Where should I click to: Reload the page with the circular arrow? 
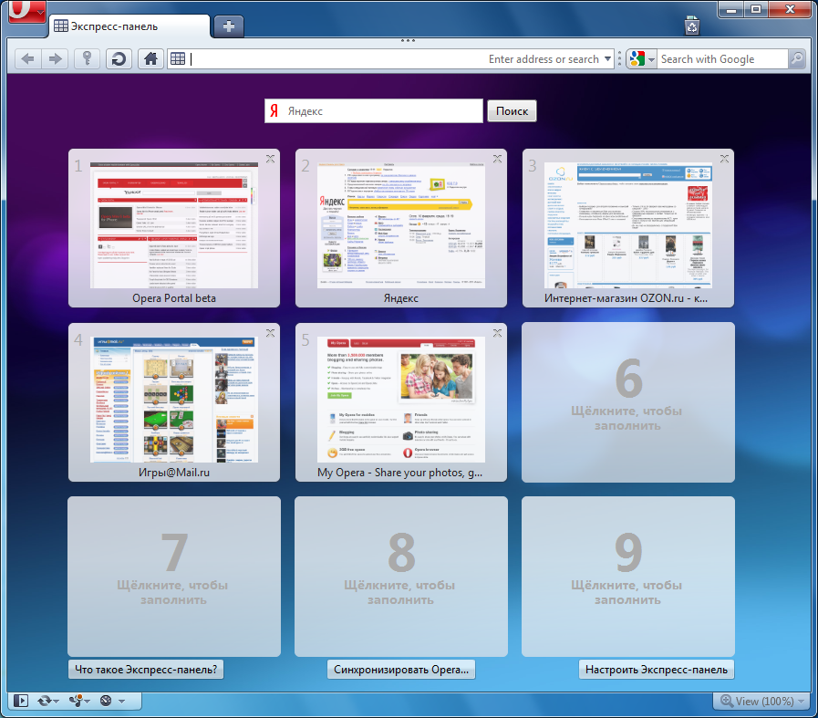pos(119,59)
